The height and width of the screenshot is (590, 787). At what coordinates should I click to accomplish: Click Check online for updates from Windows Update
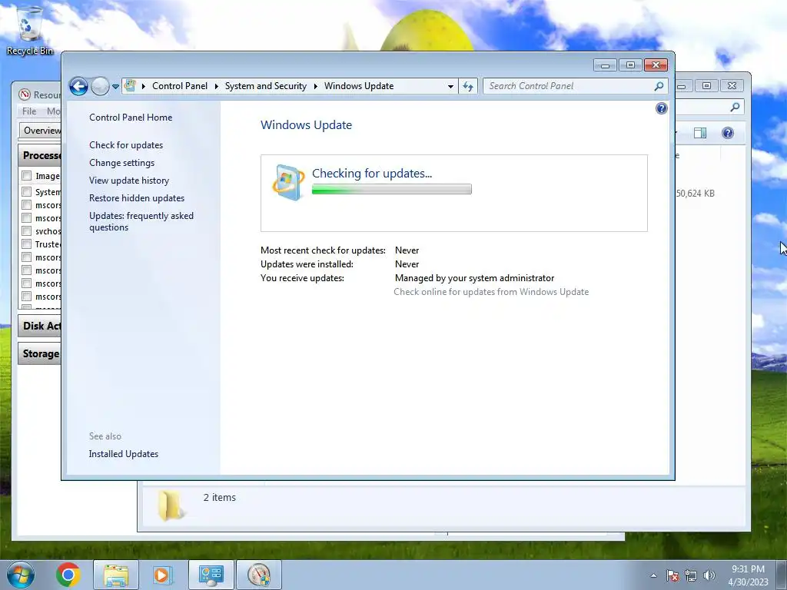coord(491,292)
